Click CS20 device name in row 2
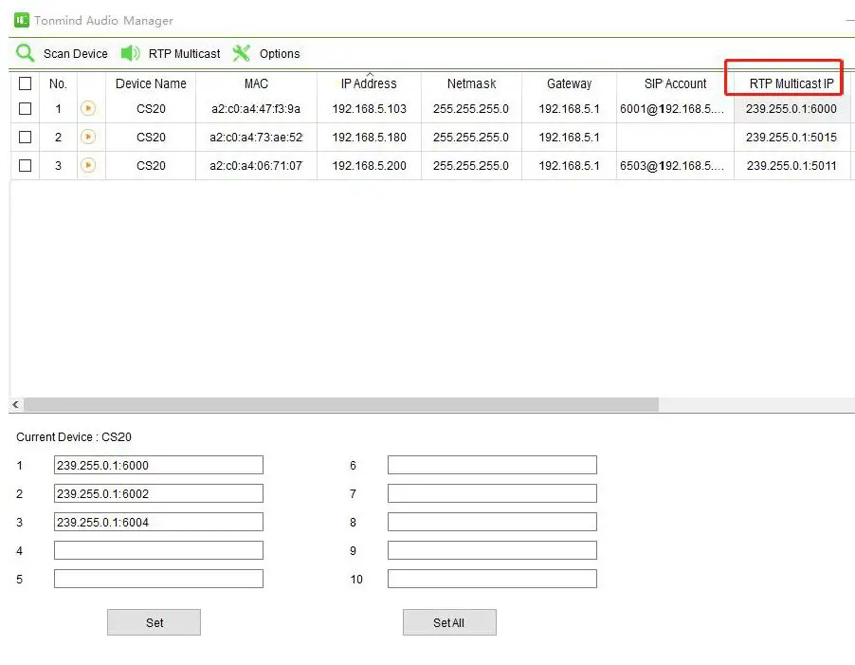The width and height of the screenshot is (855, 665). pyautogui.click(x=151, y=137)
